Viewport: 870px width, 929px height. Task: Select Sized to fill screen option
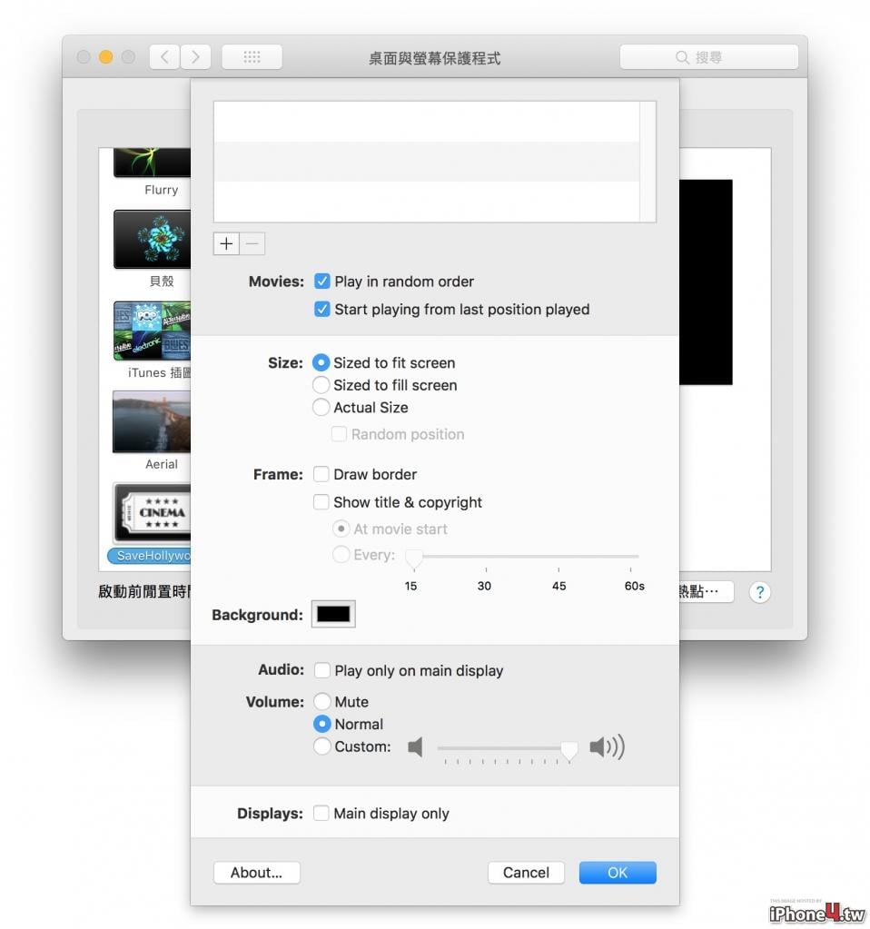pyautogui.click(x=321, y=384)
